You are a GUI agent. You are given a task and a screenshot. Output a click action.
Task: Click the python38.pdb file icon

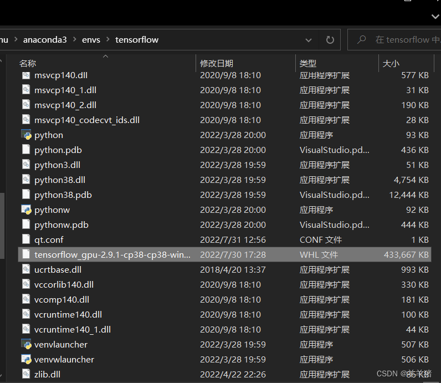(x=26, y=195)
